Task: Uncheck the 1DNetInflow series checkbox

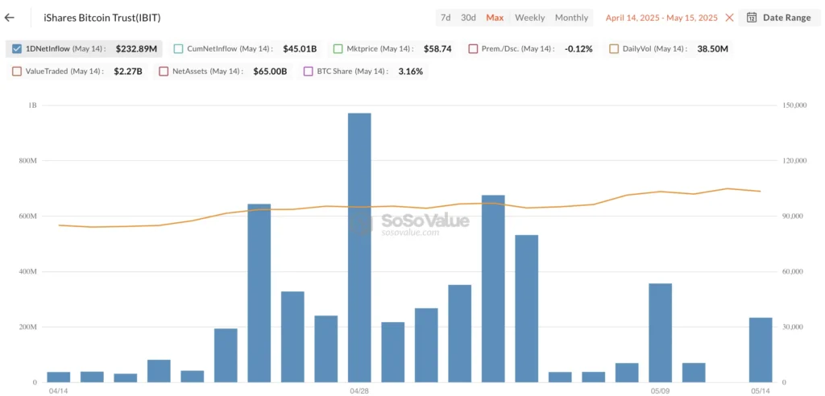Action: point(16,49)
